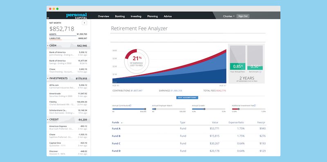Select the Chase Sapphire Preferred credit account
This screenshot has width=327, height=162.
pyautogui.click(x=68, y=136)
